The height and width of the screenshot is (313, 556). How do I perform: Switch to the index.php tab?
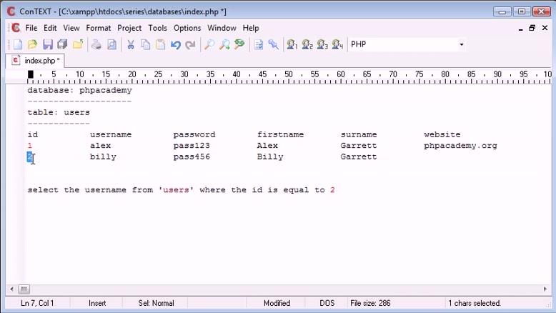pyautogui.click(x=36, y=61)
